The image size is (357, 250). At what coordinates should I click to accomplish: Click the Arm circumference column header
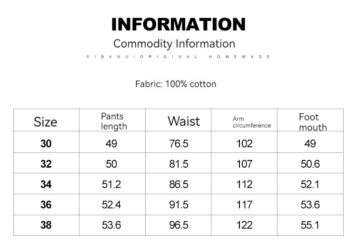pyautogui.click(x=252, y=122)
